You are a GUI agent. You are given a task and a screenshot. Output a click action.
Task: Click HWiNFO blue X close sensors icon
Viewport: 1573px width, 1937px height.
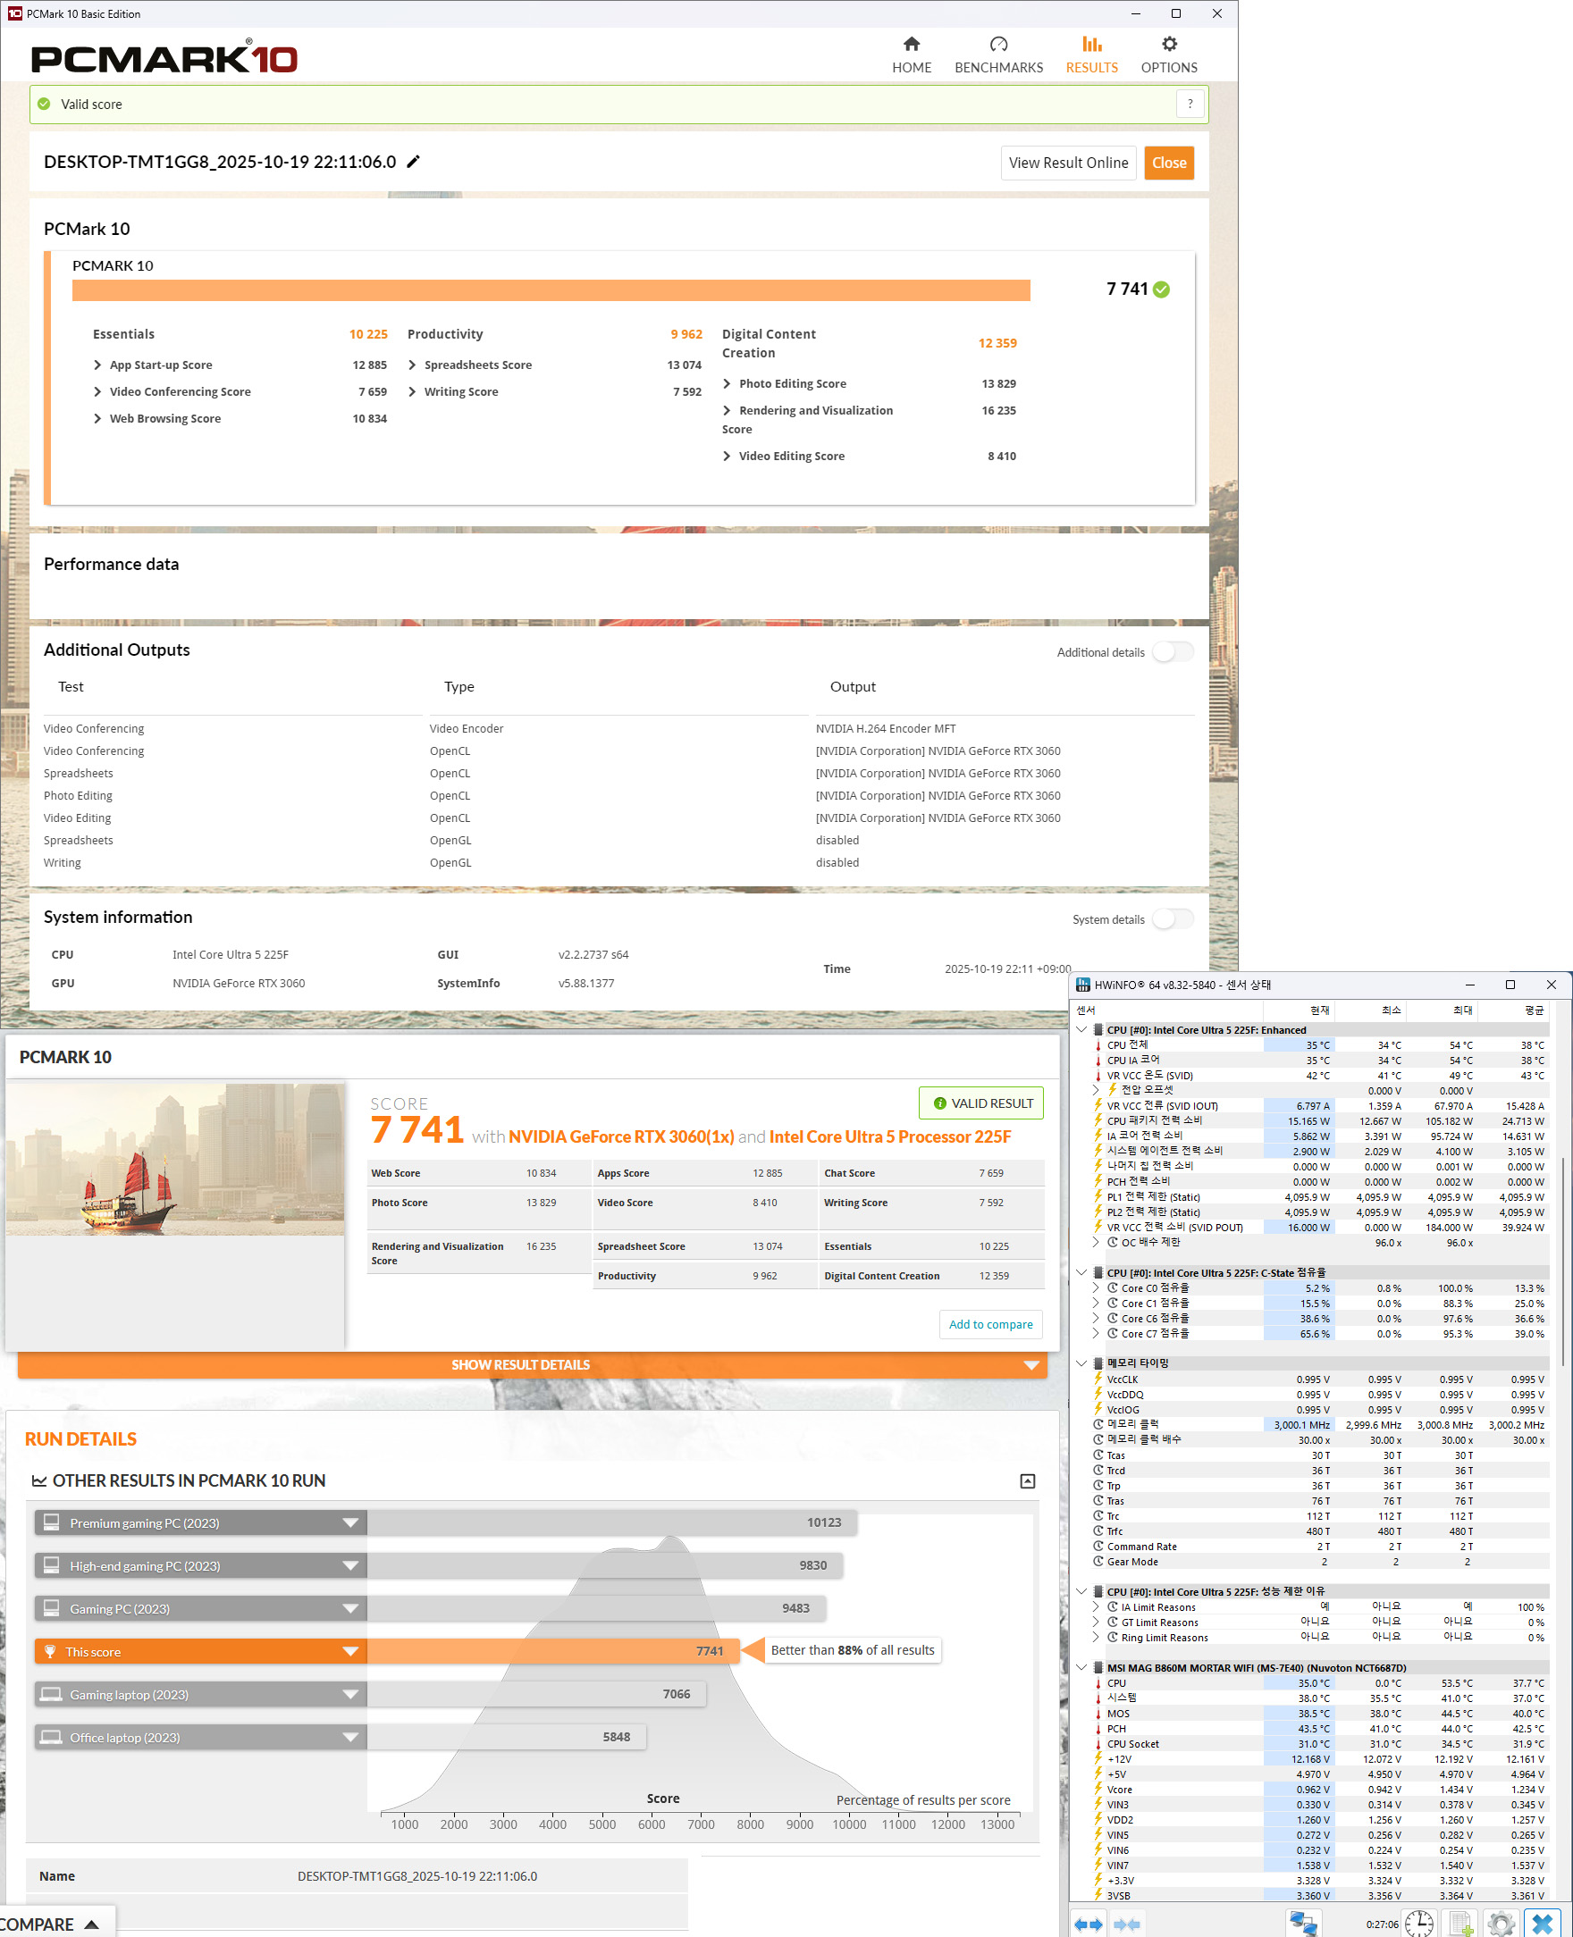pos(1542,1924)
